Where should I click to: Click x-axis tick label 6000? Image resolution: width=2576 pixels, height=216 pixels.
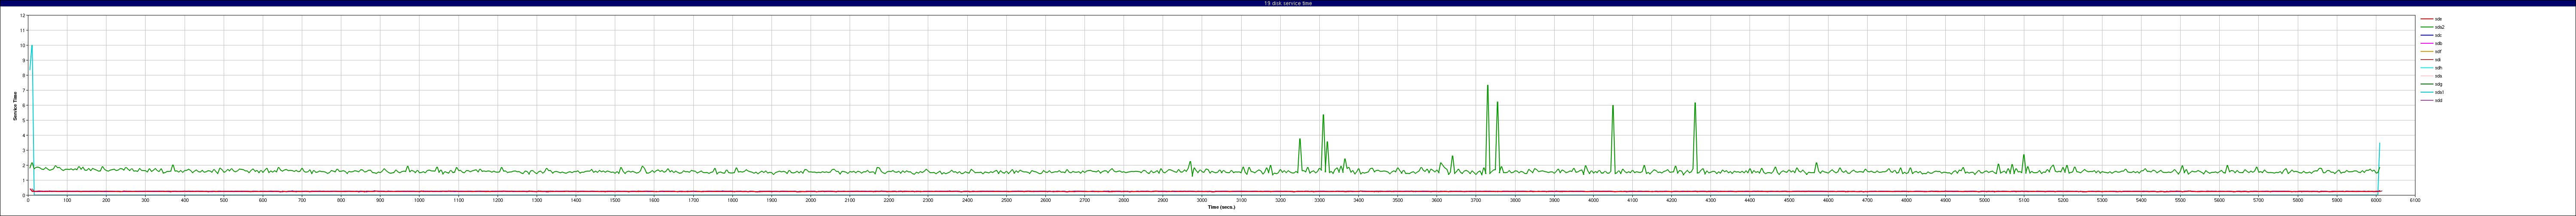pos(2376,200)
